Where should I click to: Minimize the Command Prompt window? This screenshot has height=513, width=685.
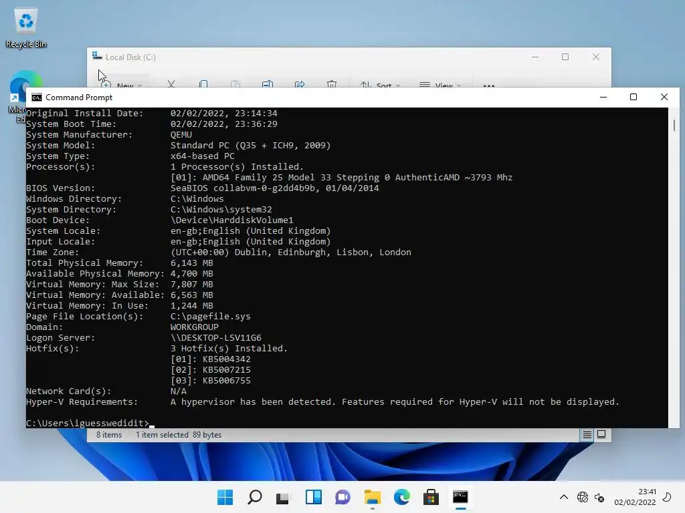603,97
